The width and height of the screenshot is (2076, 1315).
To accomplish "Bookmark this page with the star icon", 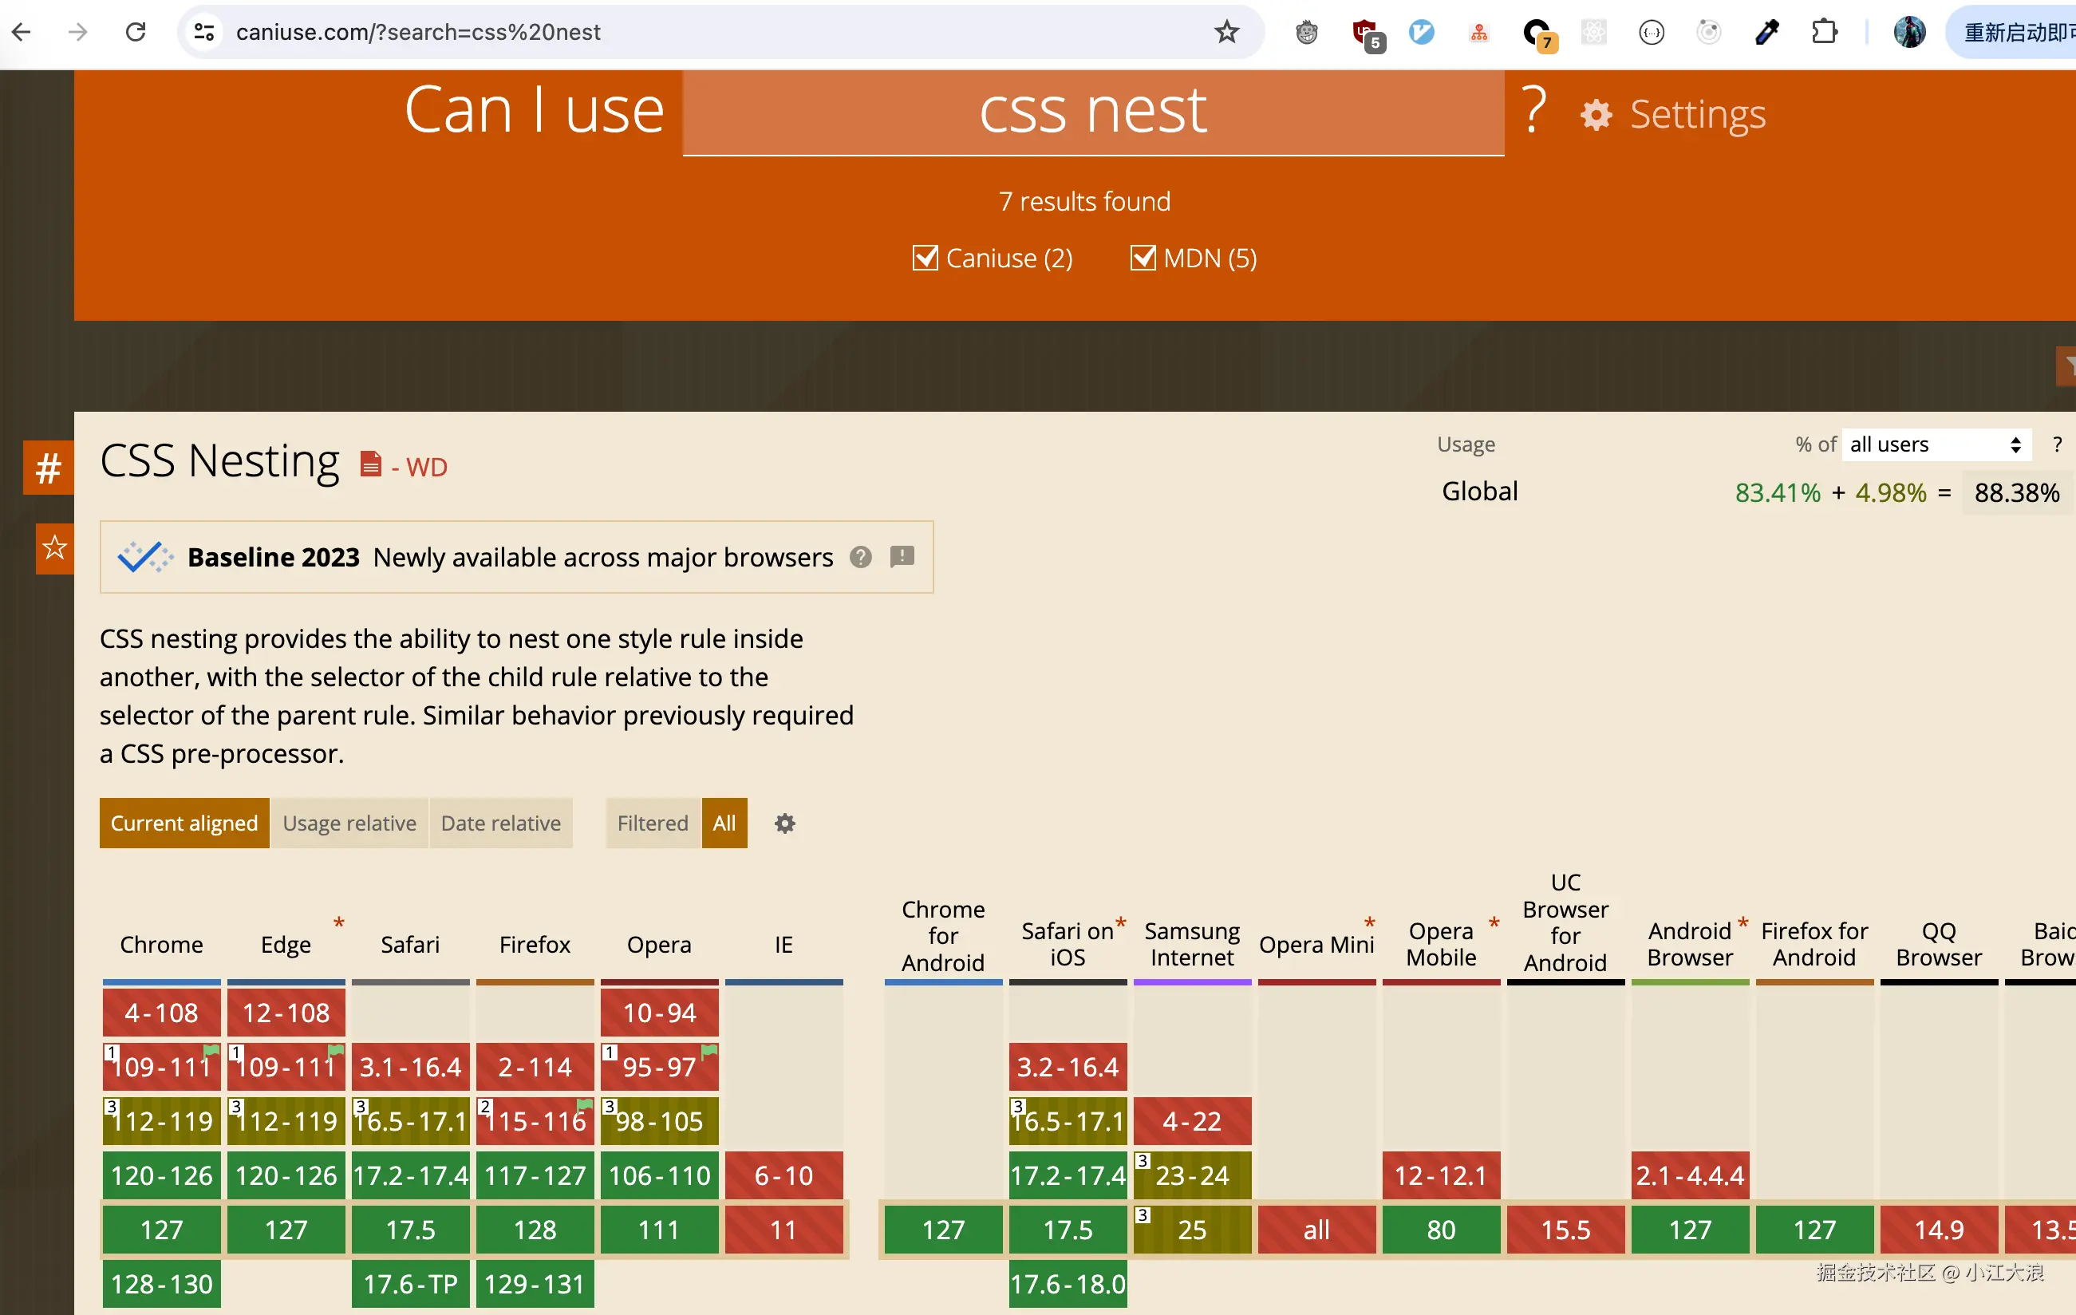I will pos(1226,32).
